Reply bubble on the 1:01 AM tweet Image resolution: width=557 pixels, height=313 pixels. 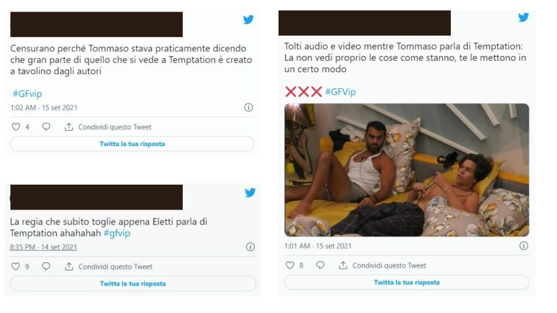point(320,266)
